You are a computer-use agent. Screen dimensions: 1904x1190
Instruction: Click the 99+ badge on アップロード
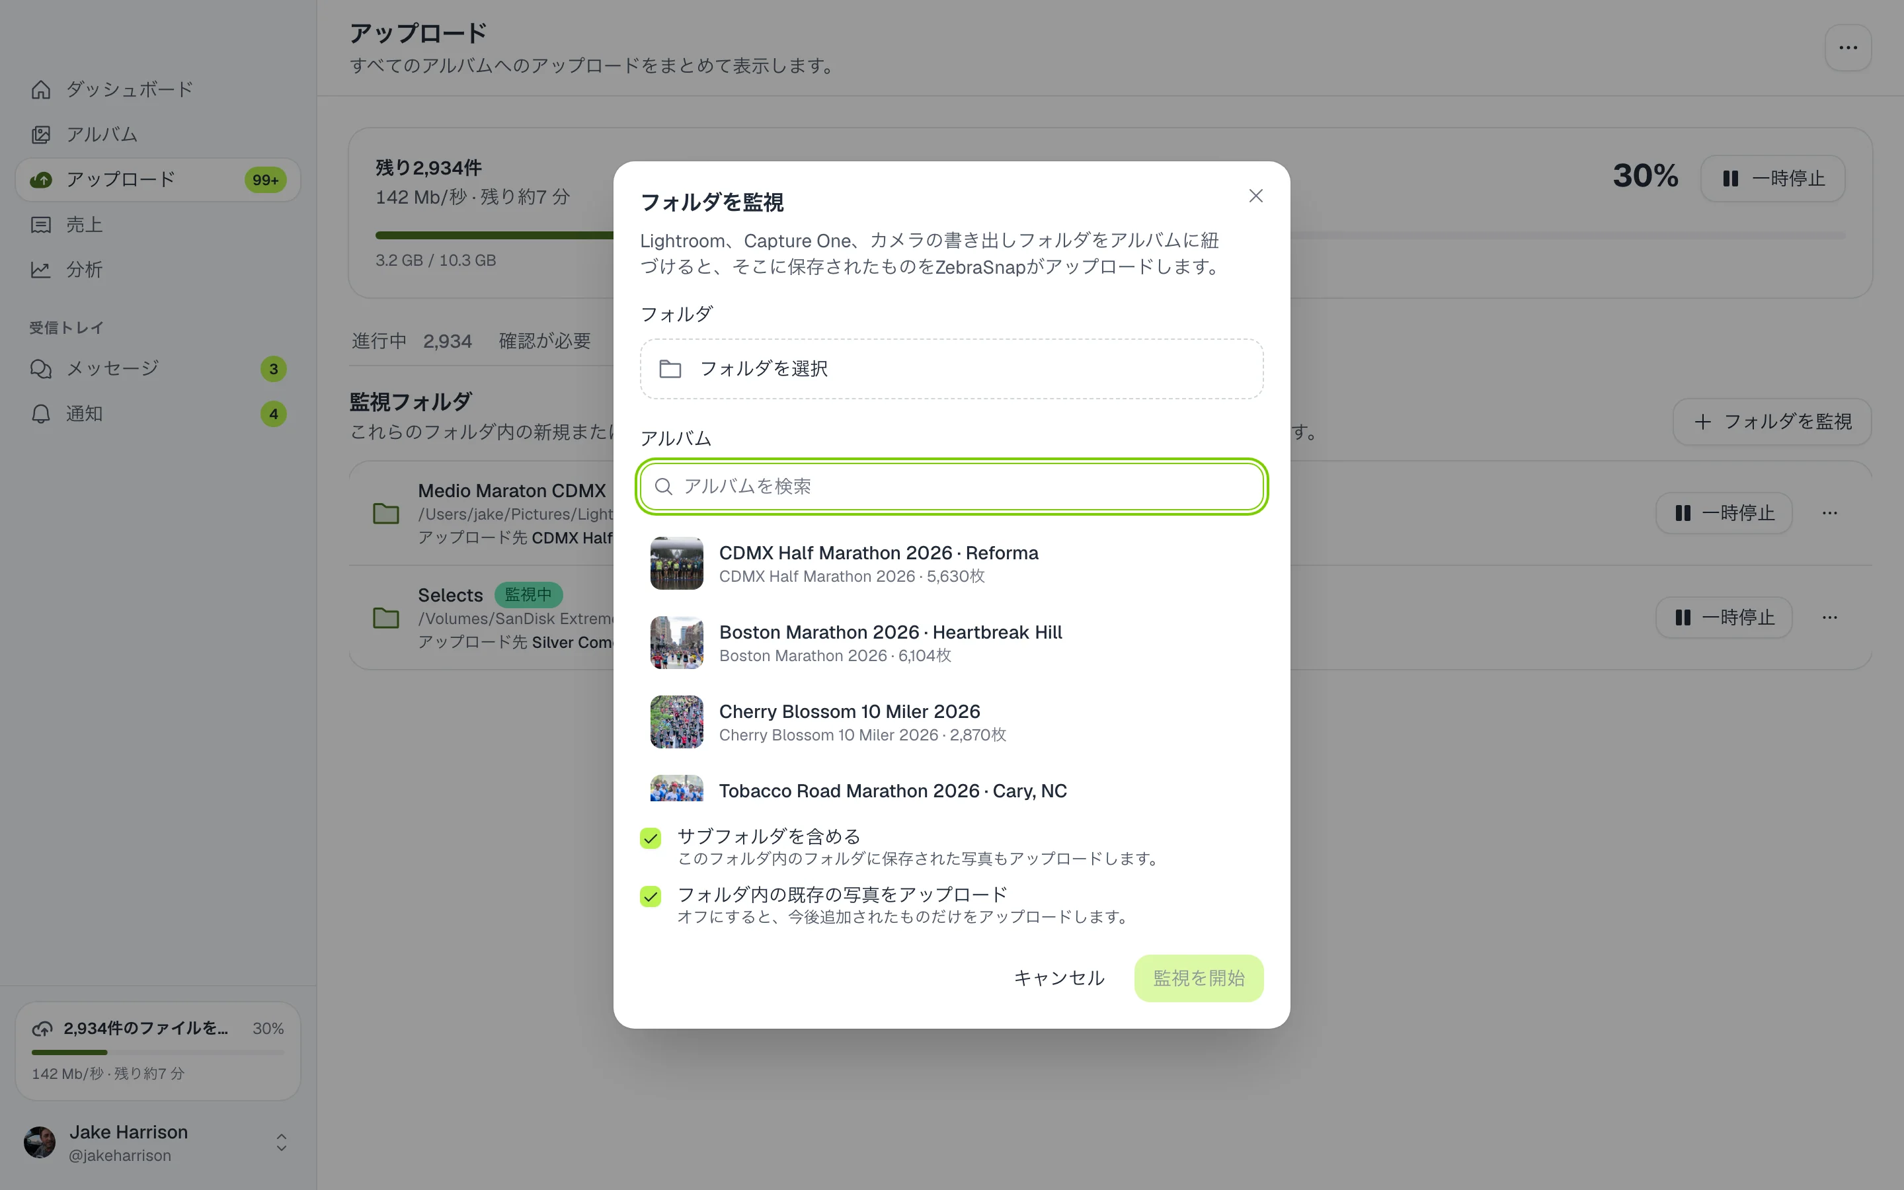[265, 180]
